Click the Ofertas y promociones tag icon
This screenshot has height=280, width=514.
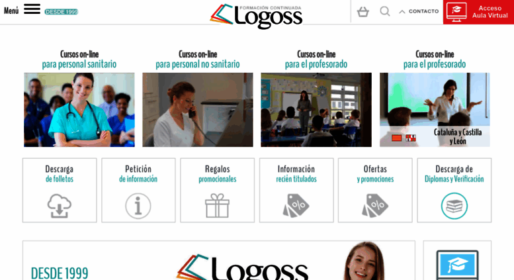[375, 206]
